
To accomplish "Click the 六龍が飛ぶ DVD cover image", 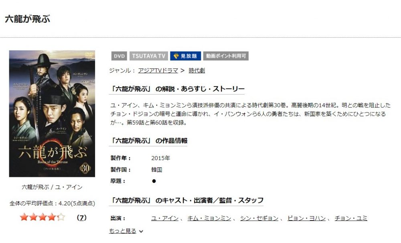I will pyautogui.click(x=52, y=114).
